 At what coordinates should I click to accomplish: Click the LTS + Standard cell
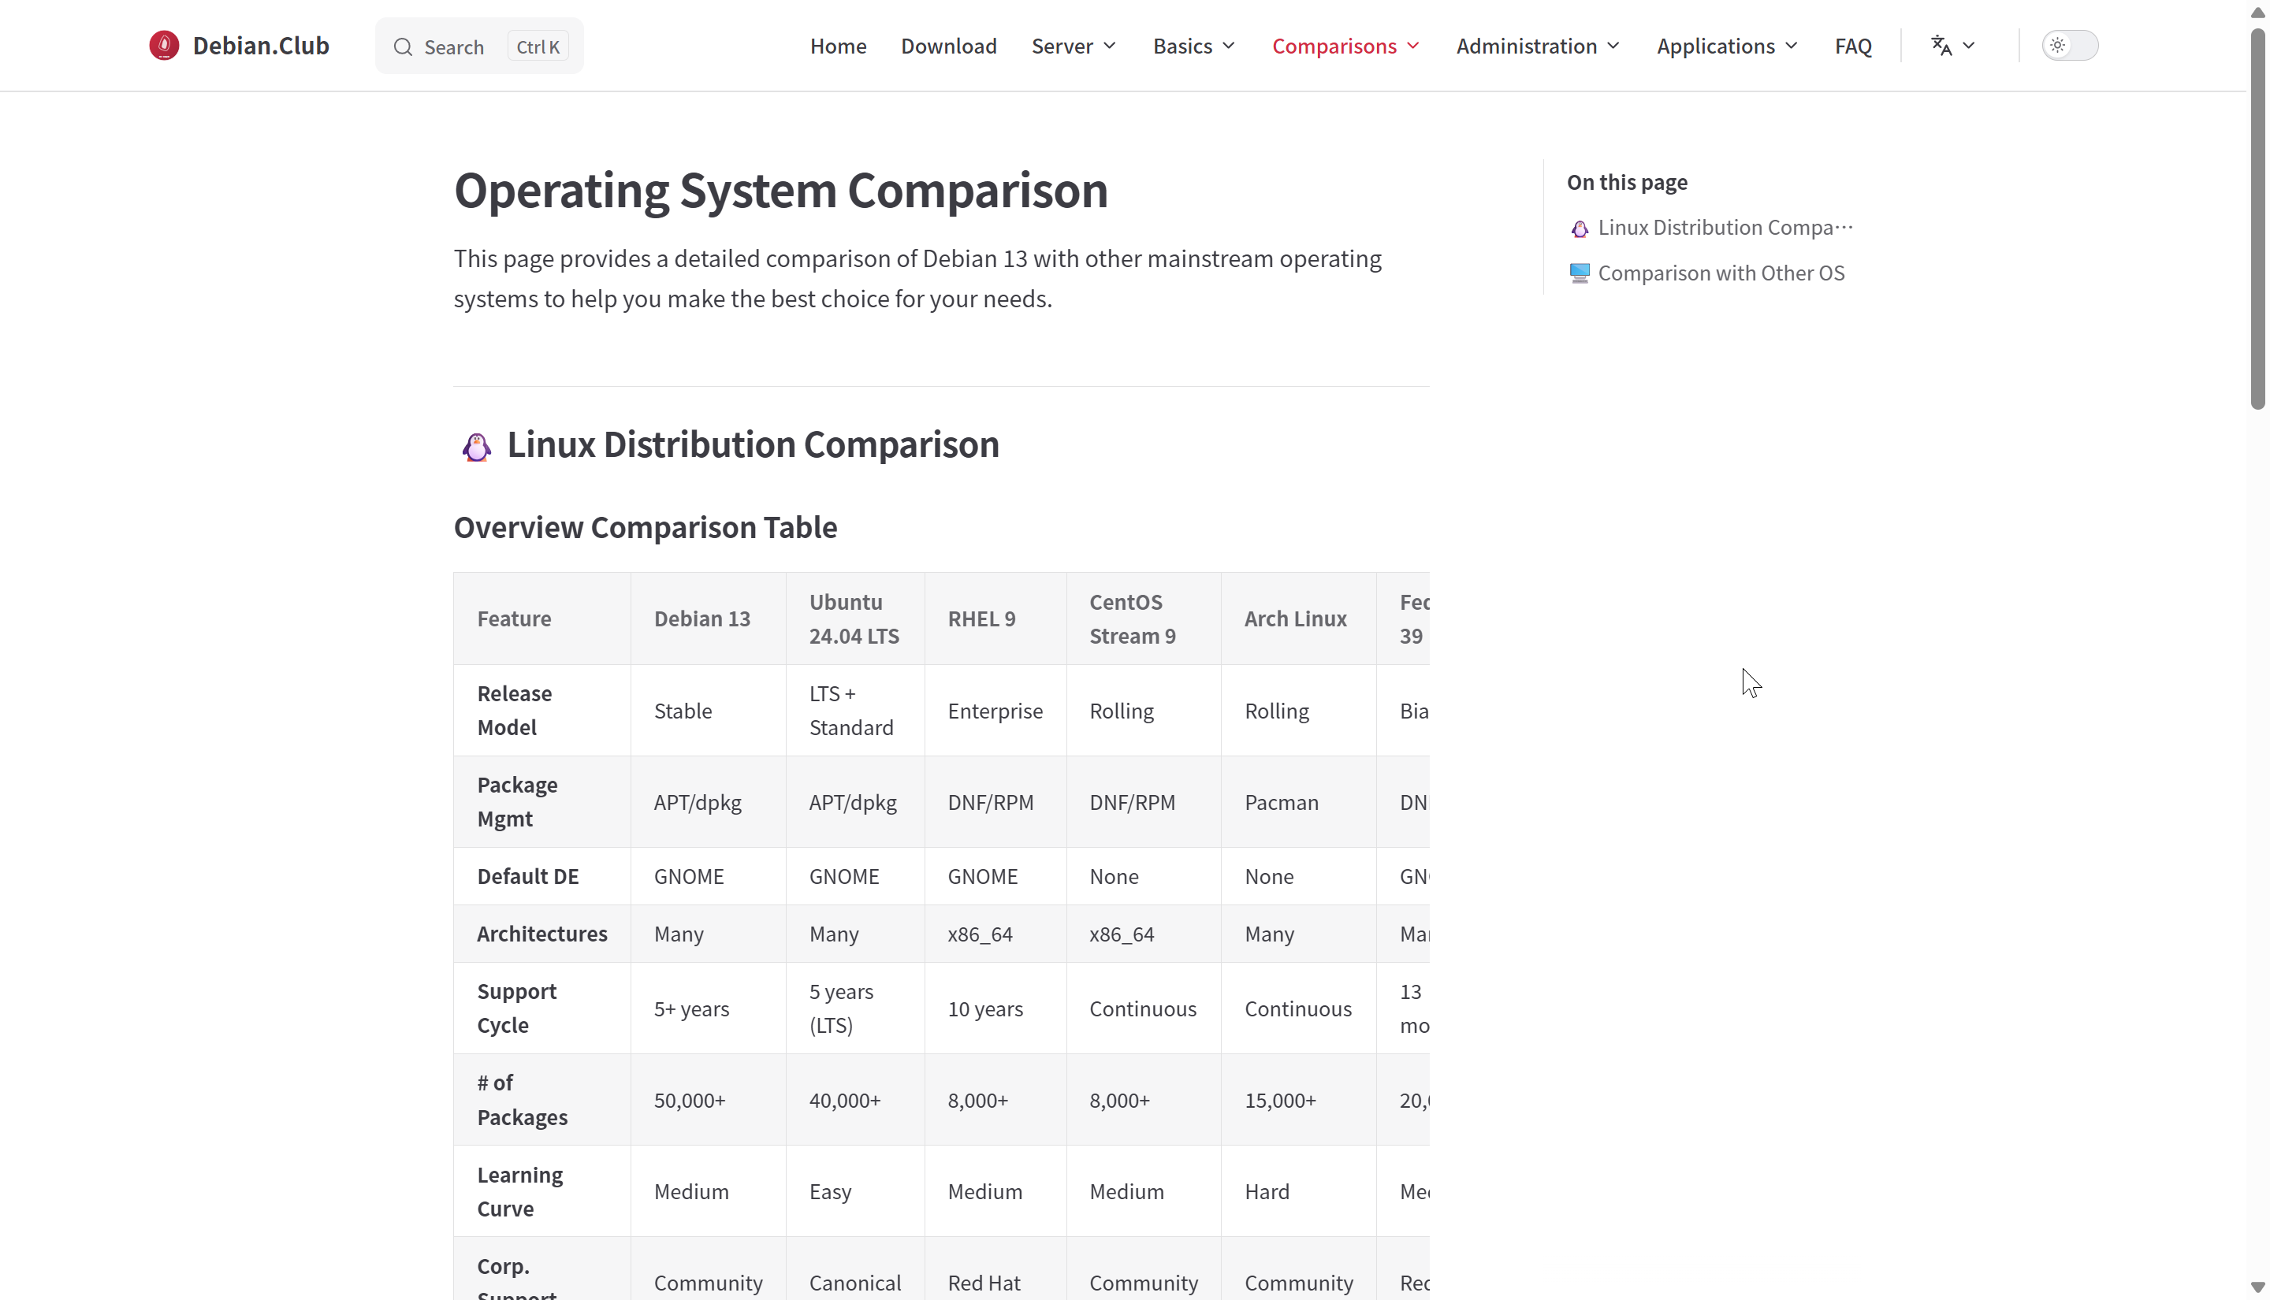[x=854, y=711]
